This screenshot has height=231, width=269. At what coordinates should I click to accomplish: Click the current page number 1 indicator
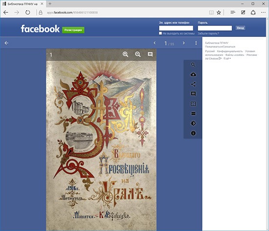tap(165, 43)
